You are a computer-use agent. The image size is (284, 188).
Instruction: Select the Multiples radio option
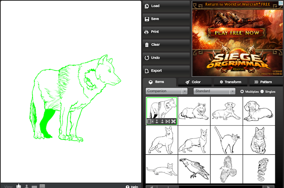[242, 92]
